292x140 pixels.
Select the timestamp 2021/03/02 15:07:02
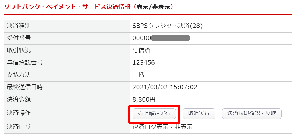[x=165, y=87]
